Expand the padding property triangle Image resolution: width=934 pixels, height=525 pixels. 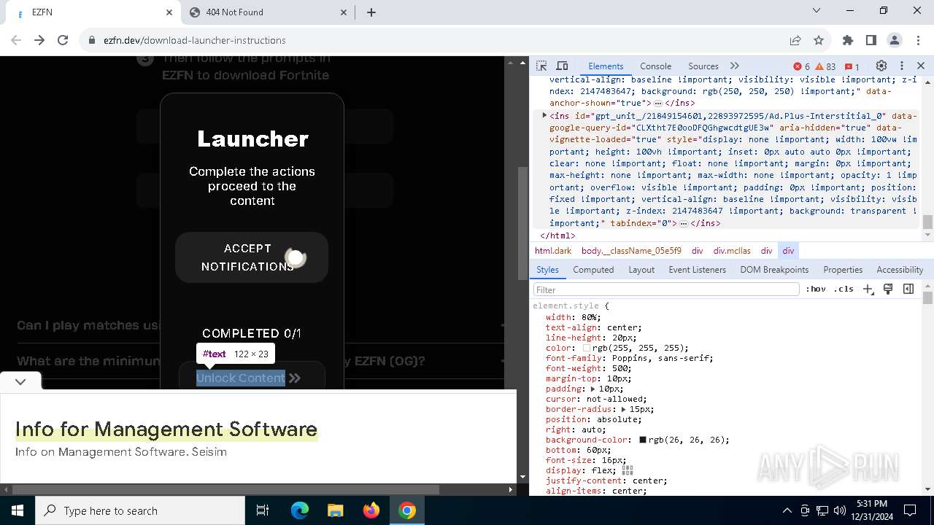click(593, 389)
